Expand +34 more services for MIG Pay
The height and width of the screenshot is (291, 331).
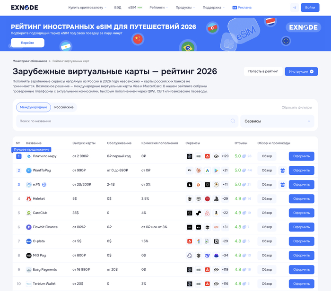(225, 256)
